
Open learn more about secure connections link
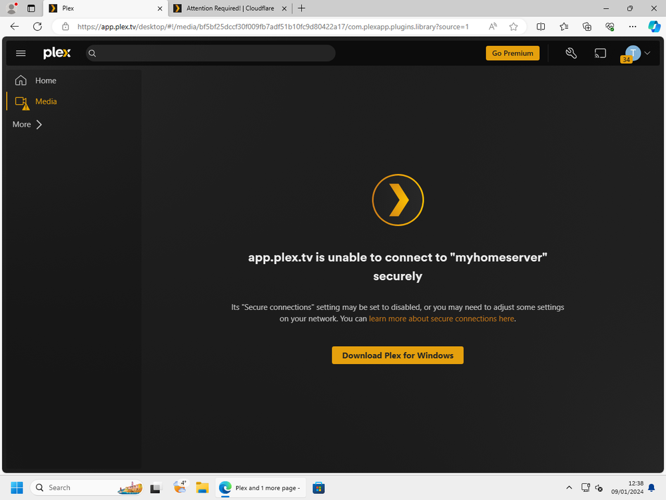tap(442, 319)
